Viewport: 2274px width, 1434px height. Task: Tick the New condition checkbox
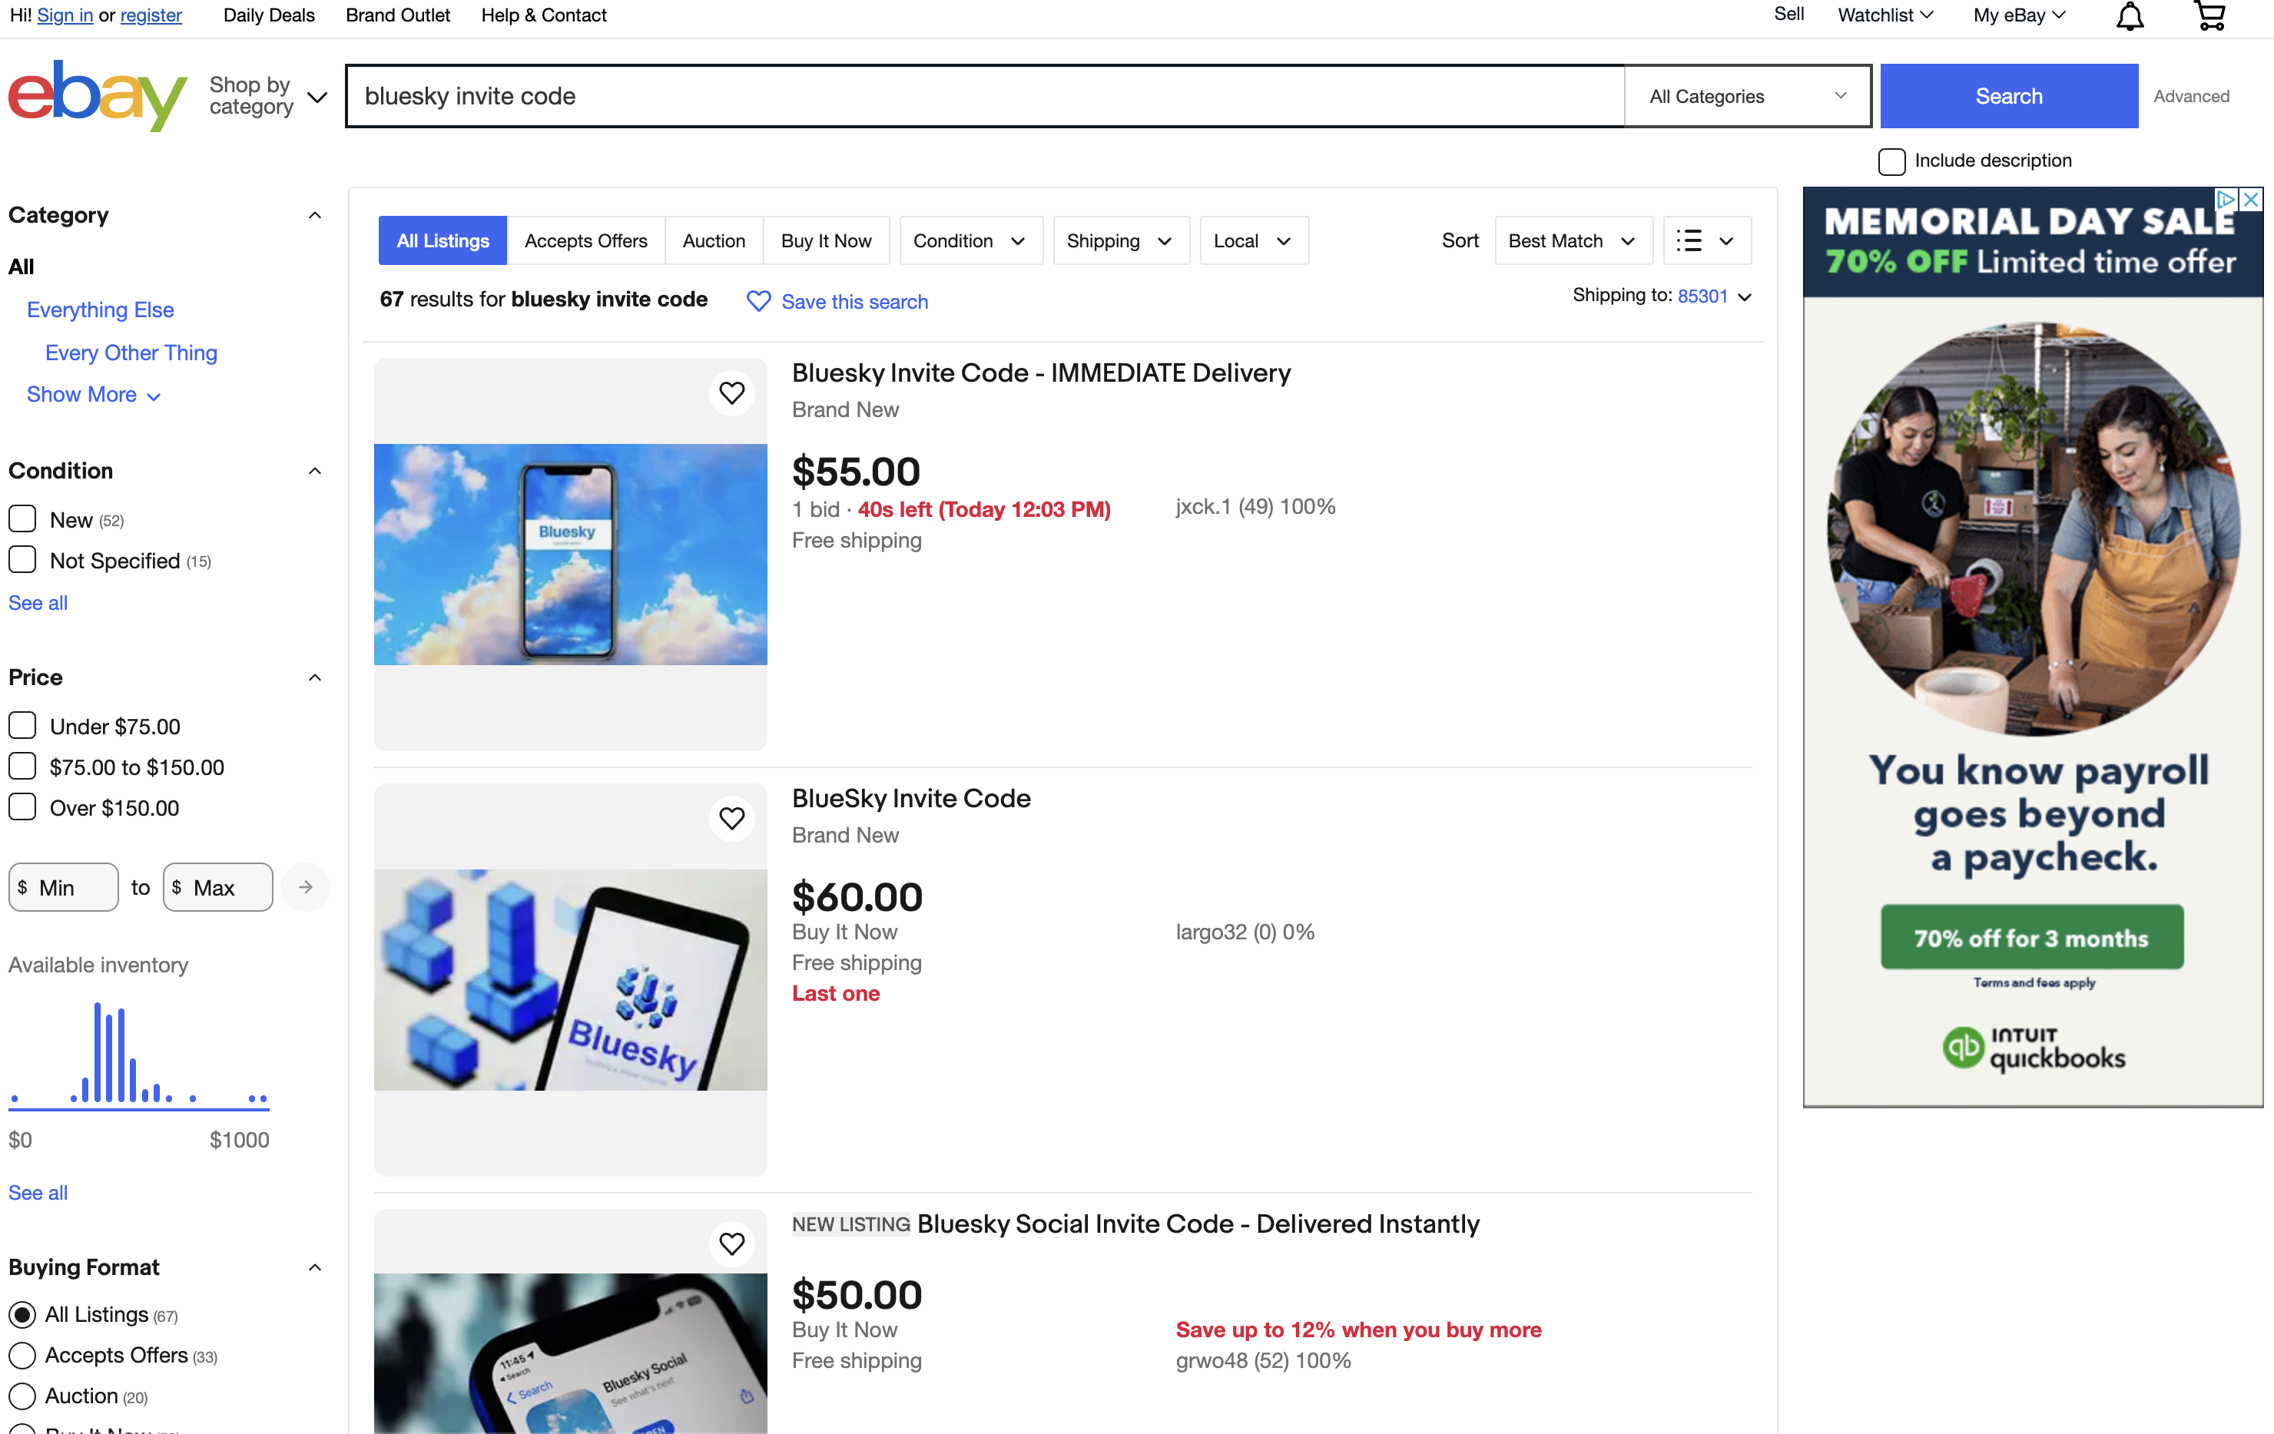(23, 519)
